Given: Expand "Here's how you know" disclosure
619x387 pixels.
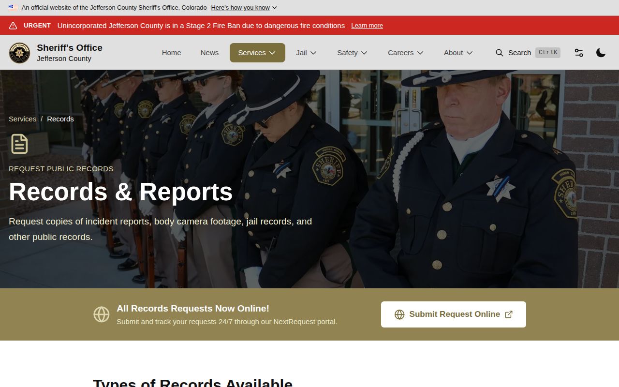Looking at the screenshot, I should click(x=244, y=8).
